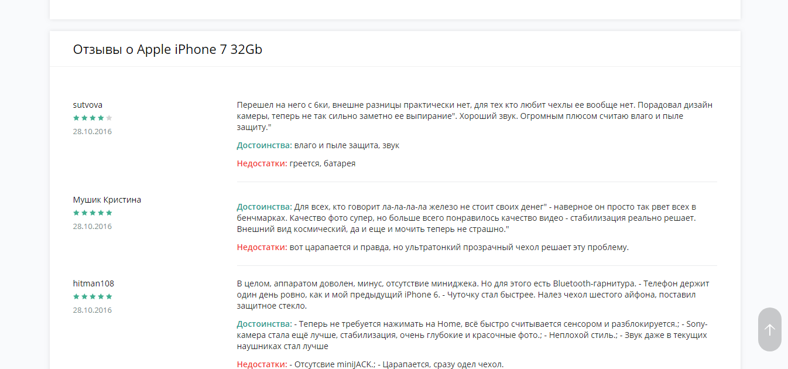Click Недостатки label reading греется, батарея

pyautogui.click(x=262, y=163)
